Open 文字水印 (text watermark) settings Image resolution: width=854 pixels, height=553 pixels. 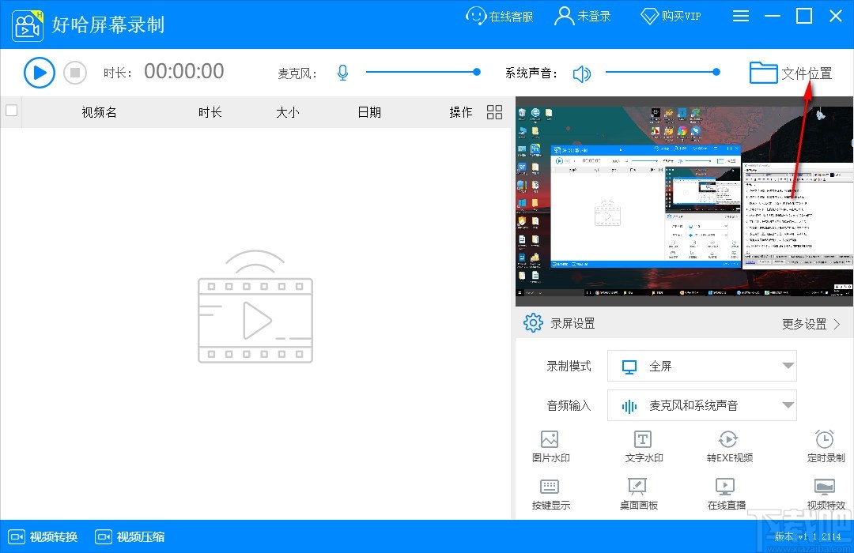[x=642, y=445]
